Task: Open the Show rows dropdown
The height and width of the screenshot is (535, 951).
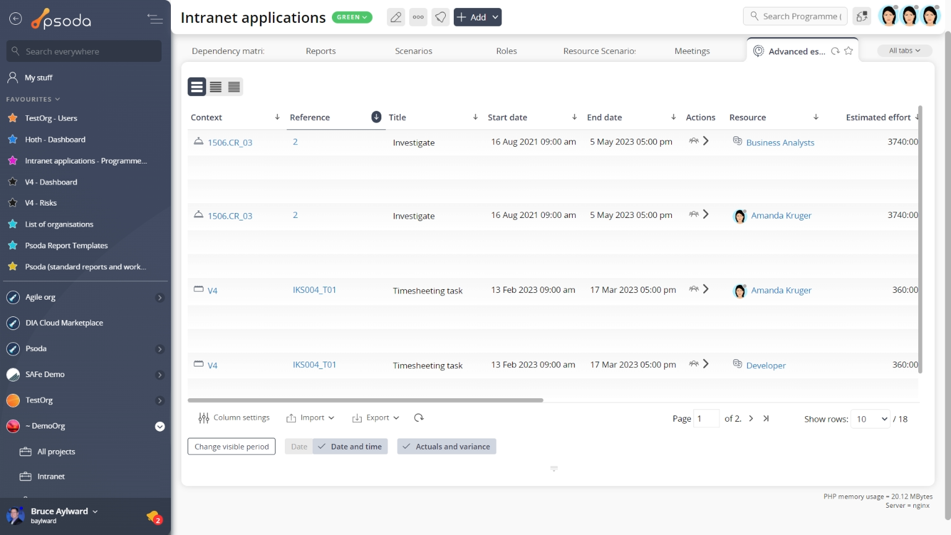Action: (x=871, y=419)
